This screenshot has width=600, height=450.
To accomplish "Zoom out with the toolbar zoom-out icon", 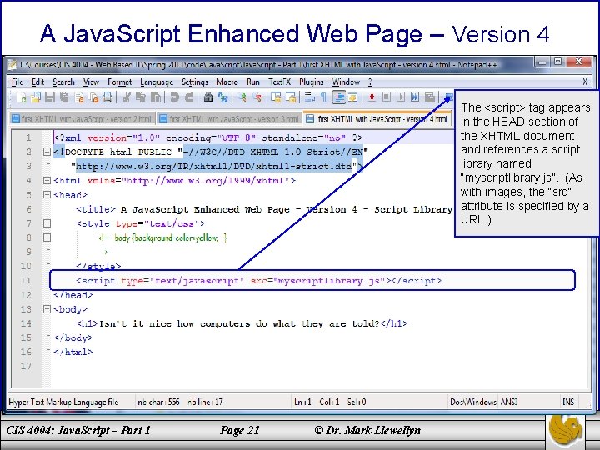I will [x=257, y=97].
